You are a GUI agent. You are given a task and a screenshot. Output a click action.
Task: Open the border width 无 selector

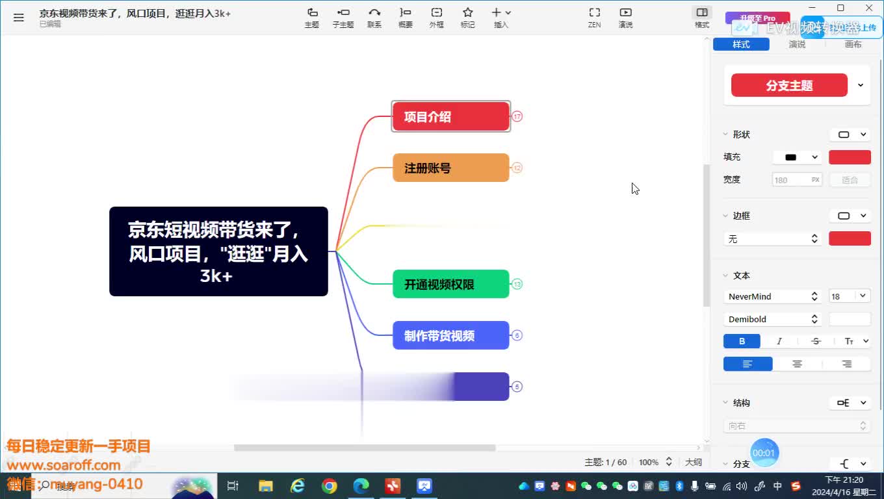click(x=773, y=239)
